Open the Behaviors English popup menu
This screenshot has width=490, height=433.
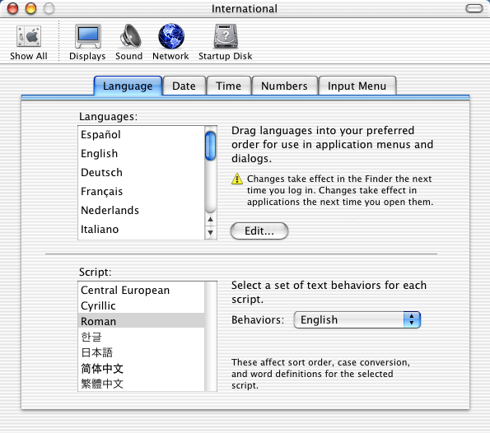(x=357, y=319)
